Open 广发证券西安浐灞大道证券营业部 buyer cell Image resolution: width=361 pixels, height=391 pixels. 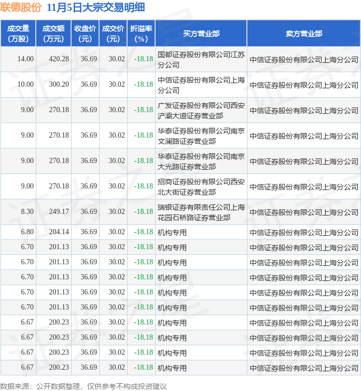(201, 110)
